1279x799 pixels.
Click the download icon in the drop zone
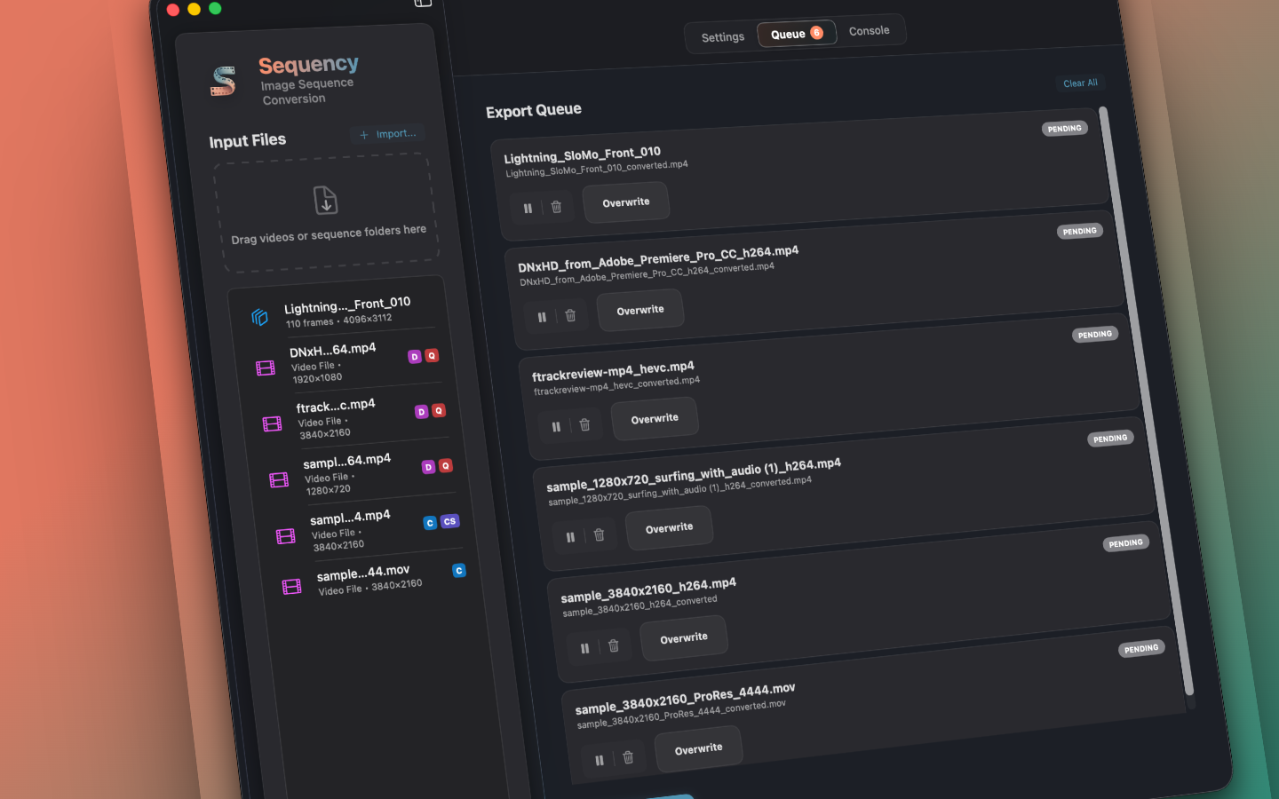pos(326,200)
